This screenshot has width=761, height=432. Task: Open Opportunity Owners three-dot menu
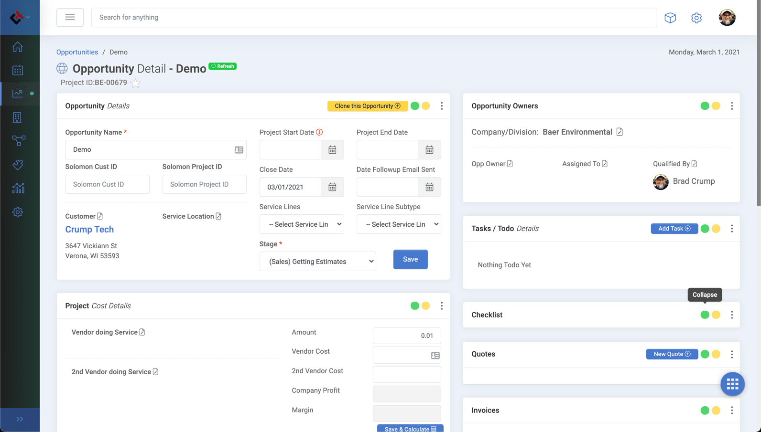click(732, 106)
